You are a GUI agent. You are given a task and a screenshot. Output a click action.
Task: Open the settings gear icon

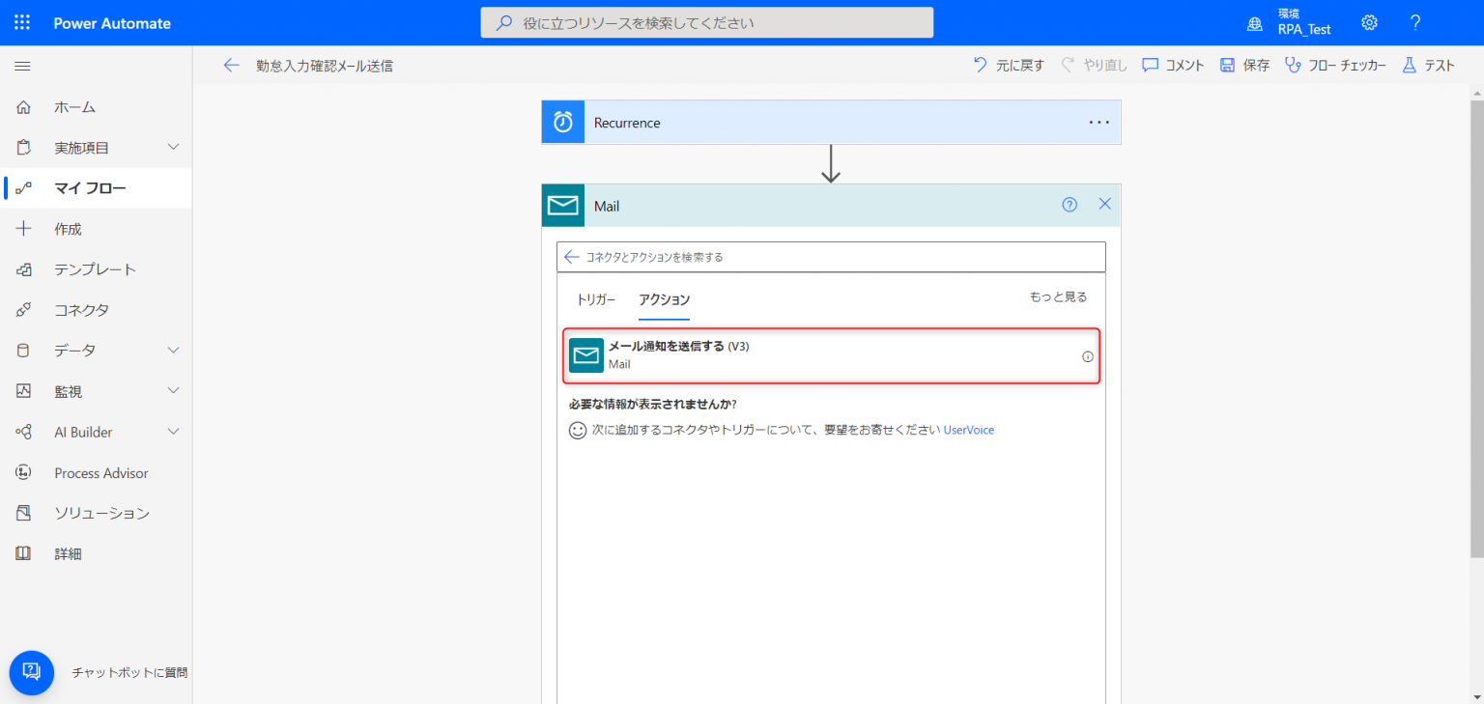tap(1369, 21)
